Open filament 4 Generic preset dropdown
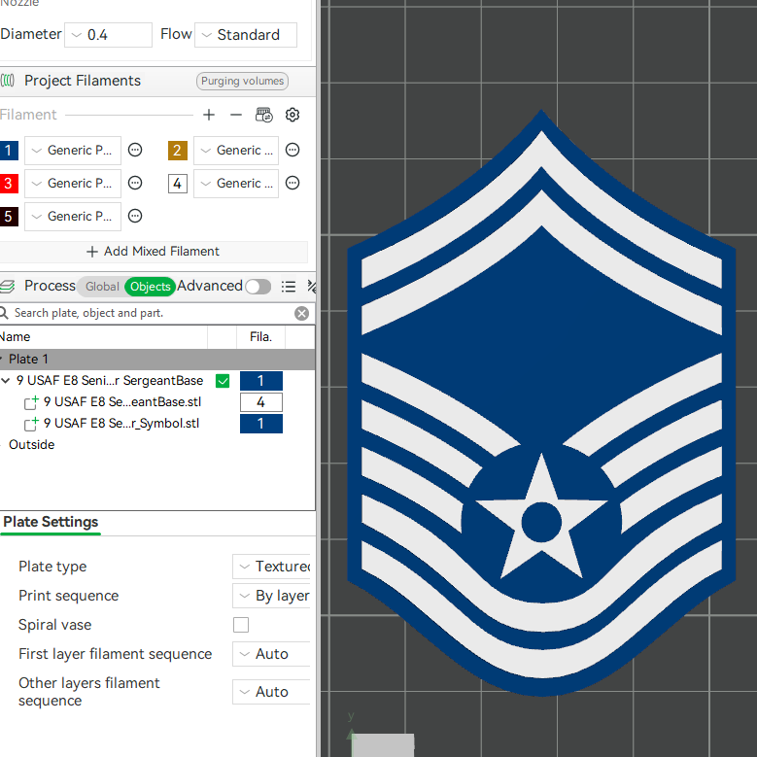 point(236,183)
